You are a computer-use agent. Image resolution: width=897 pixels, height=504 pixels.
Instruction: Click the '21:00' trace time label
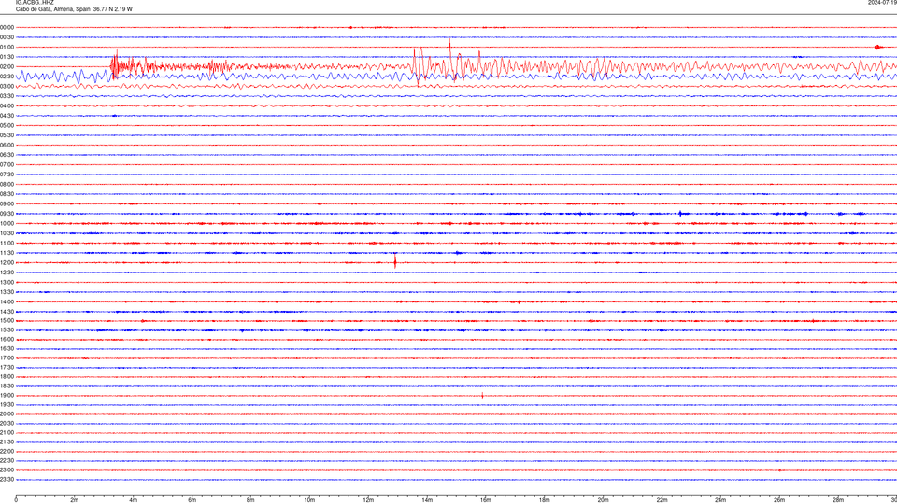click(x=7, y=432)
